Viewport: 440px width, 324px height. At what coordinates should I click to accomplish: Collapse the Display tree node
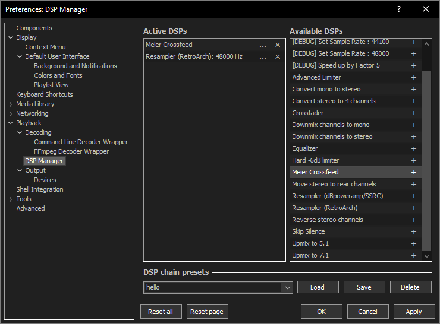[11, 37]
